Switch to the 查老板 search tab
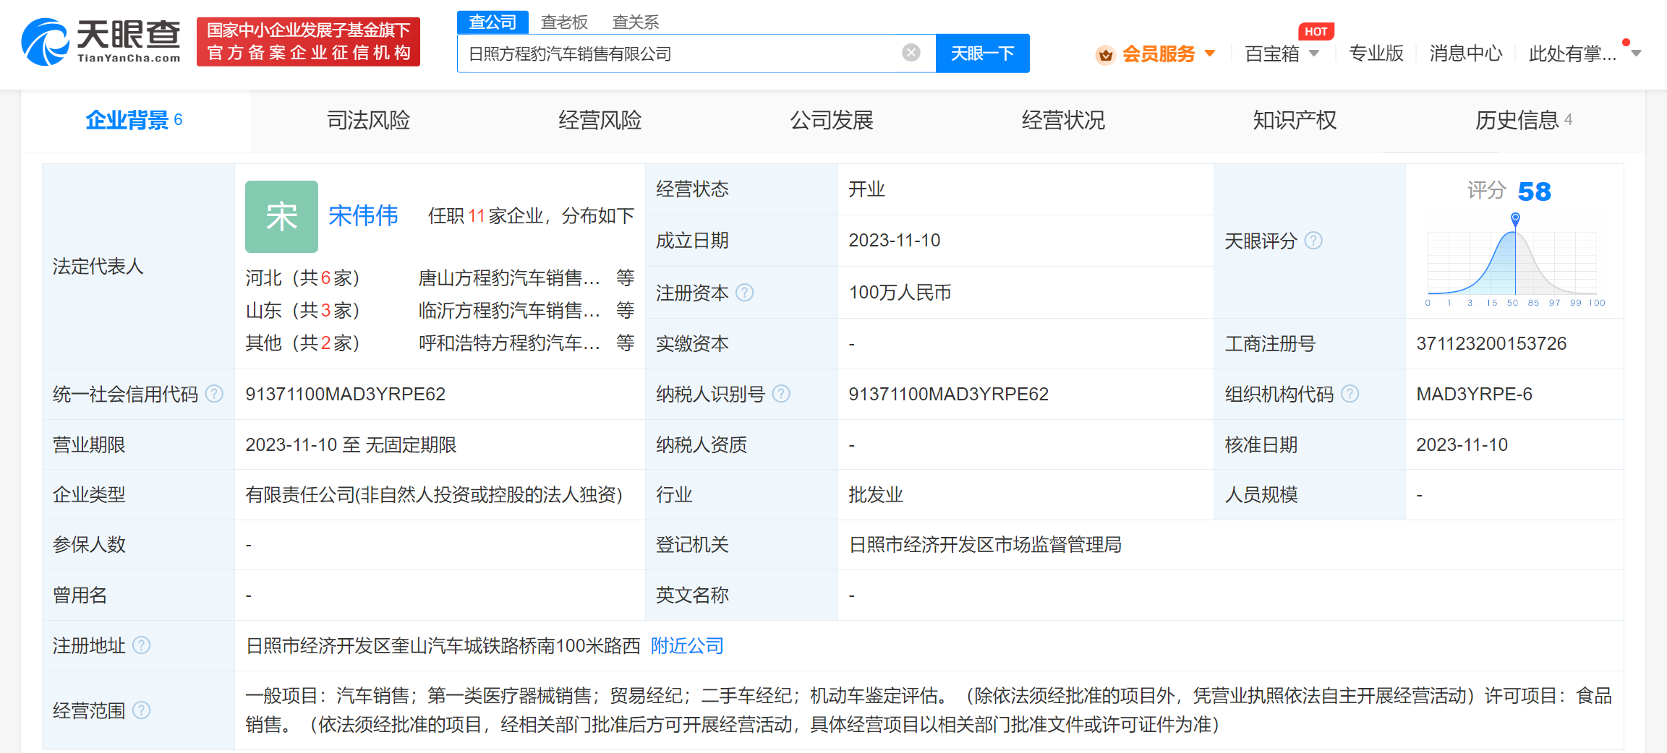 (564, 22)
